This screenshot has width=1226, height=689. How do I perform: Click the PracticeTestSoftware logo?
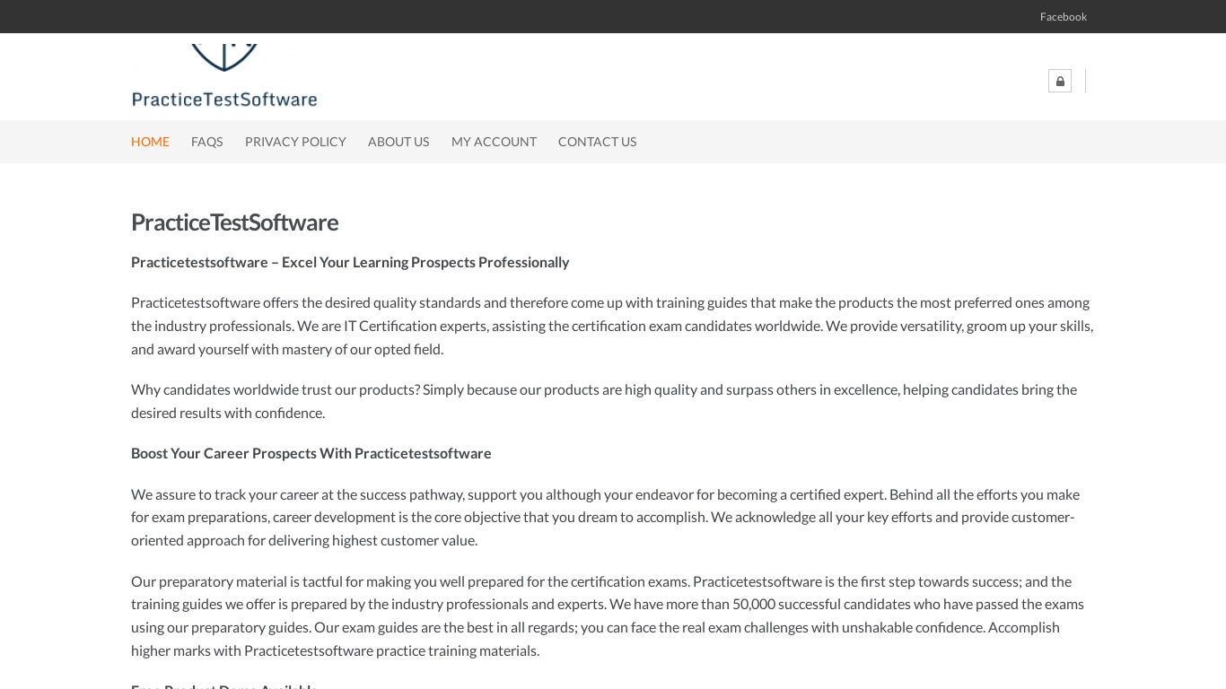[x=224, y=76]
